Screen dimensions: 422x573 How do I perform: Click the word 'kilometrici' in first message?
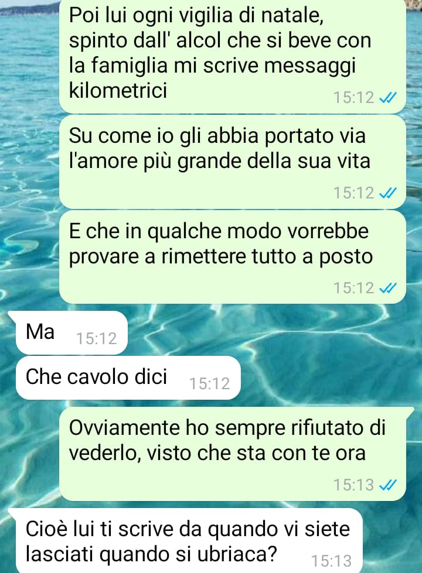click(118, 90)
